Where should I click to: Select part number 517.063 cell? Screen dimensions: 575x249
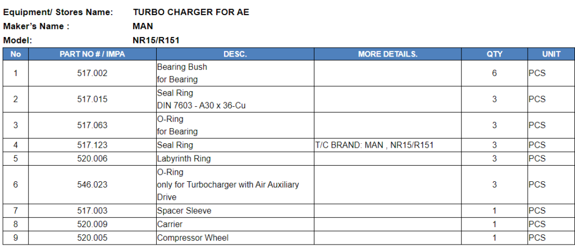point(92,125)
